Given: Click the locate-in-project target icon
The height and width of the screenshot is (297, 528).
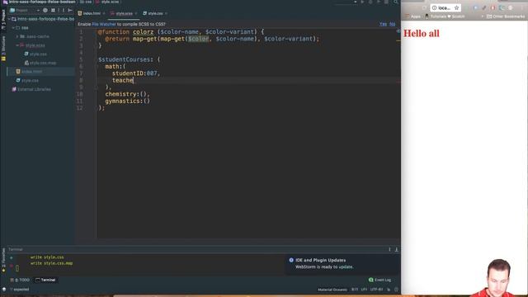Looking at the screenshot, I should point(45,11).
